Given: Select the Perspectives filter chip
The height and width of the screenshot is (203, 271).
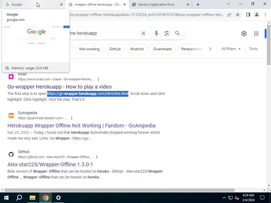Looking at the screenshot, I should pos(192,49).
